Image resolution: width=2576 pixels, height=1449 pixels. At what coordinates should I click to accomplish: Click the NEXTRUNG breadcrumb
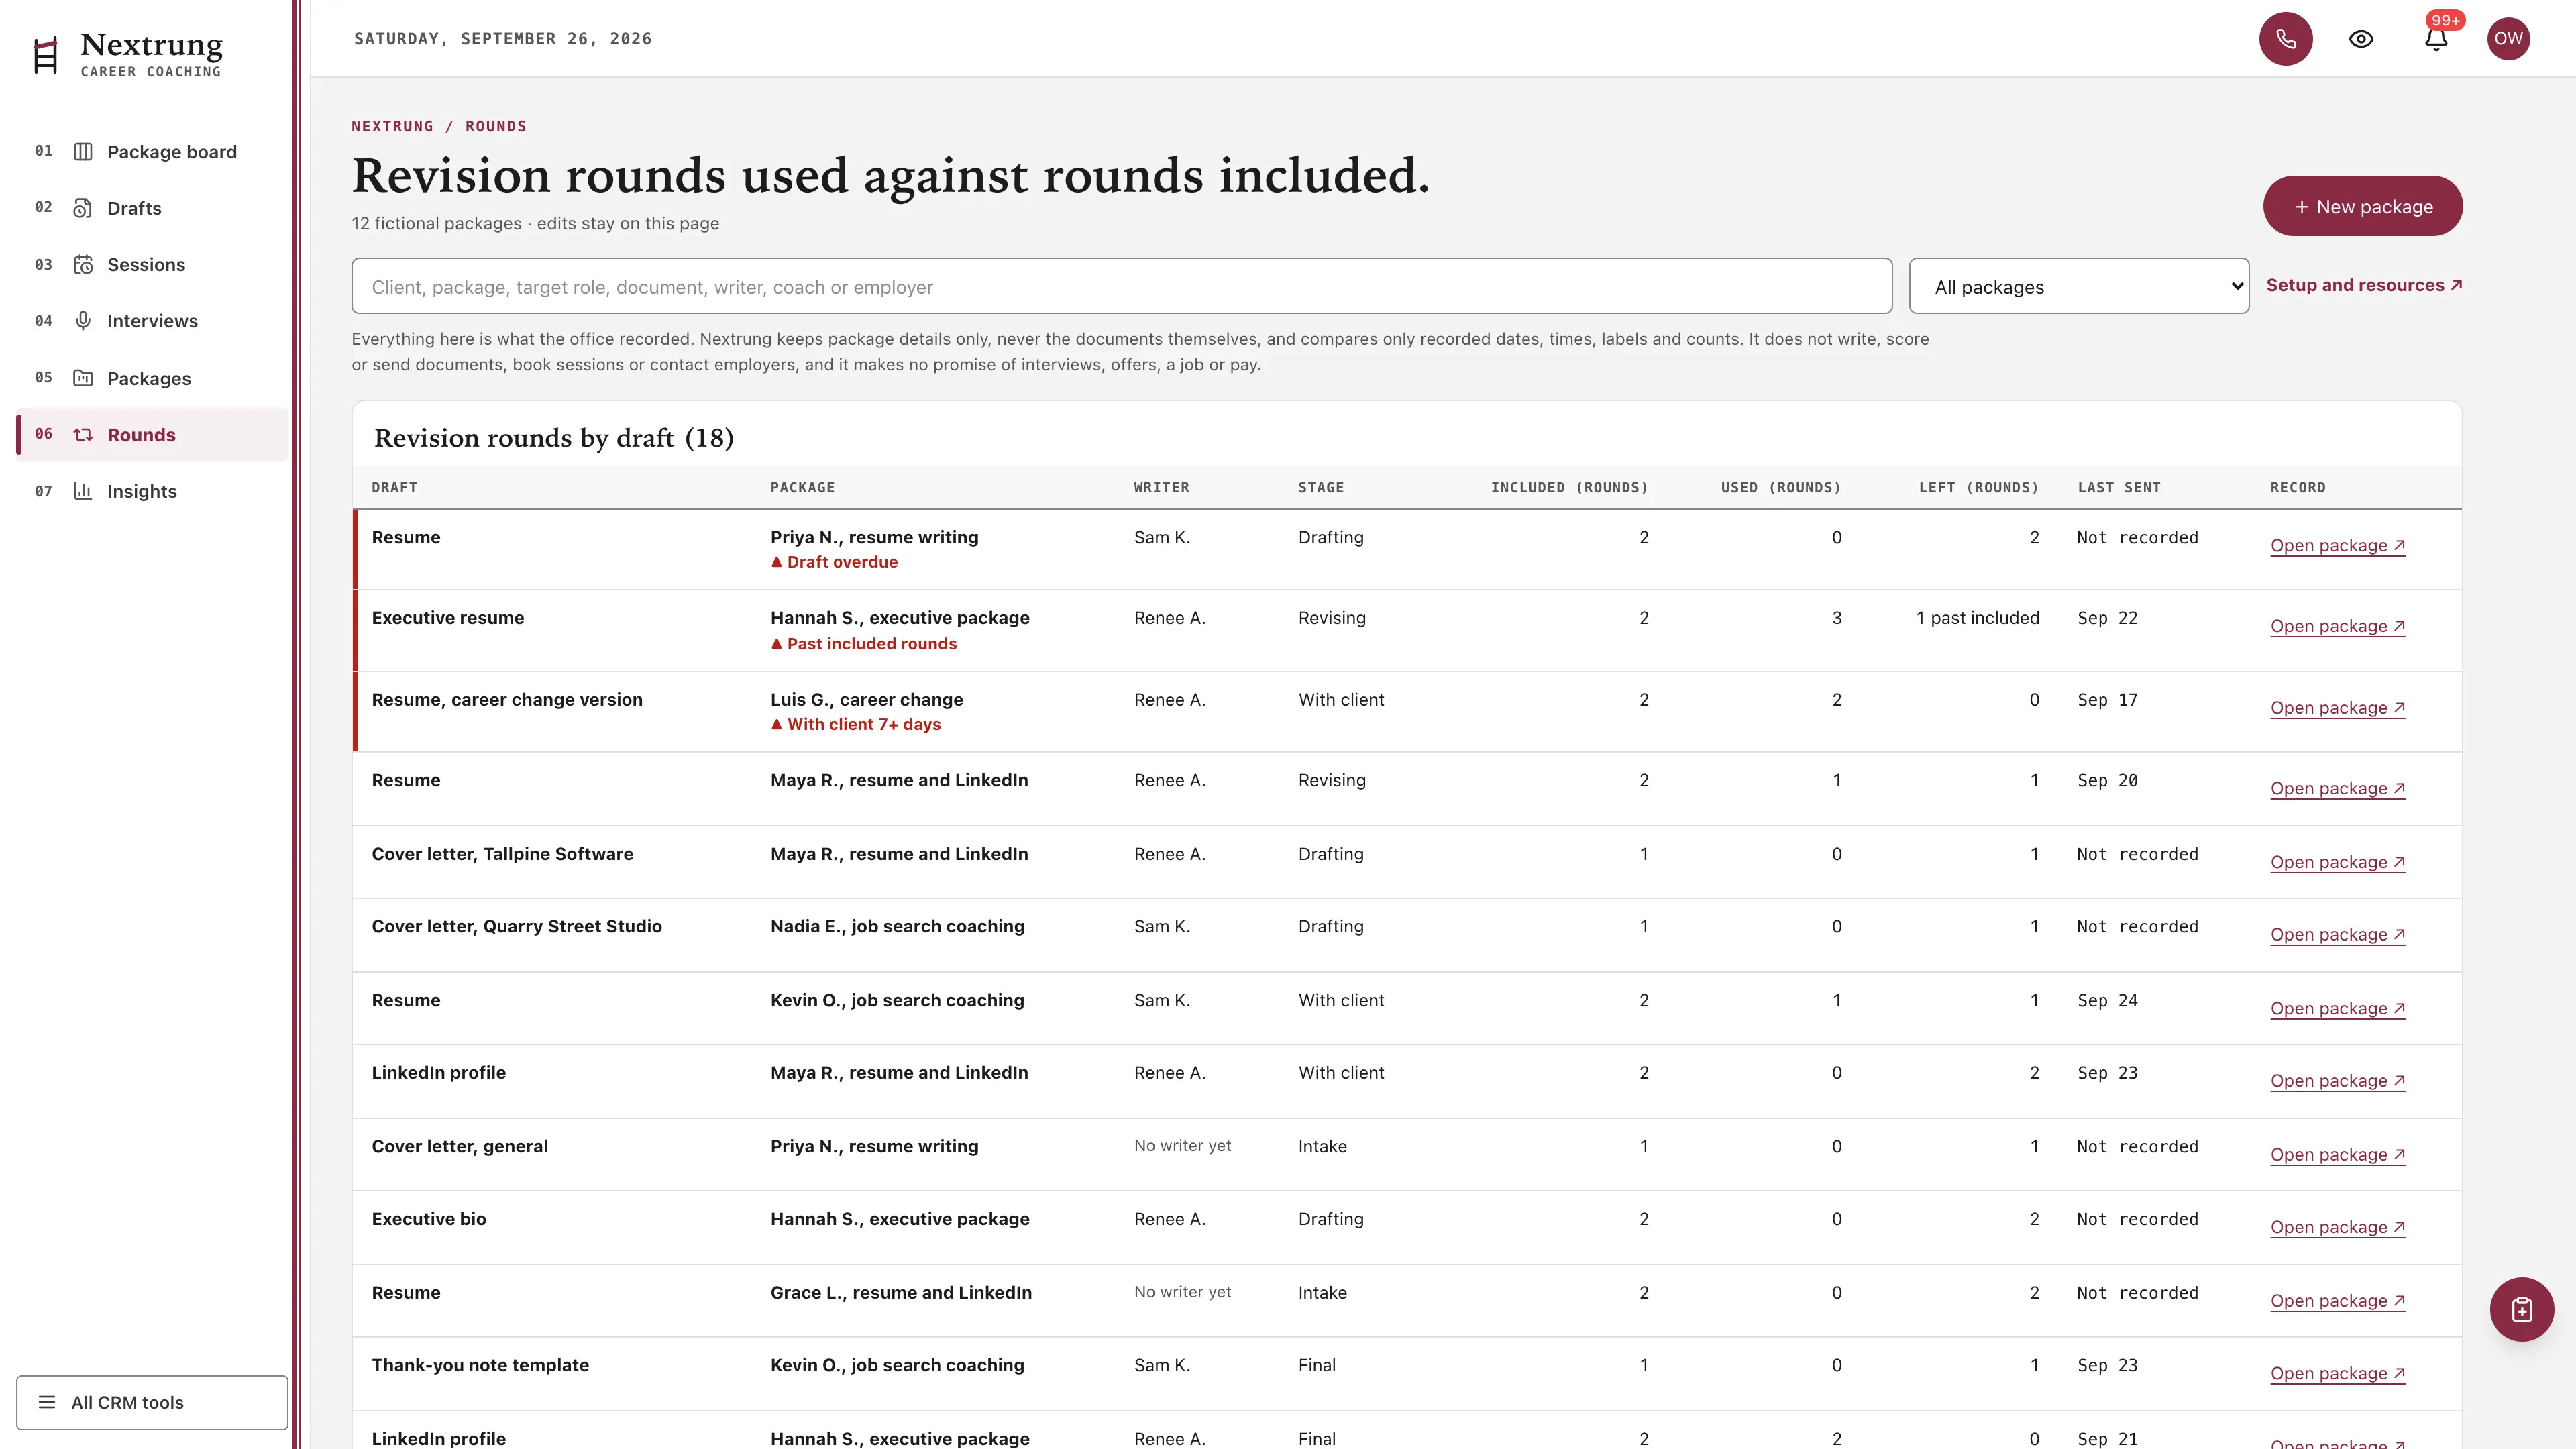click(392, 126)
